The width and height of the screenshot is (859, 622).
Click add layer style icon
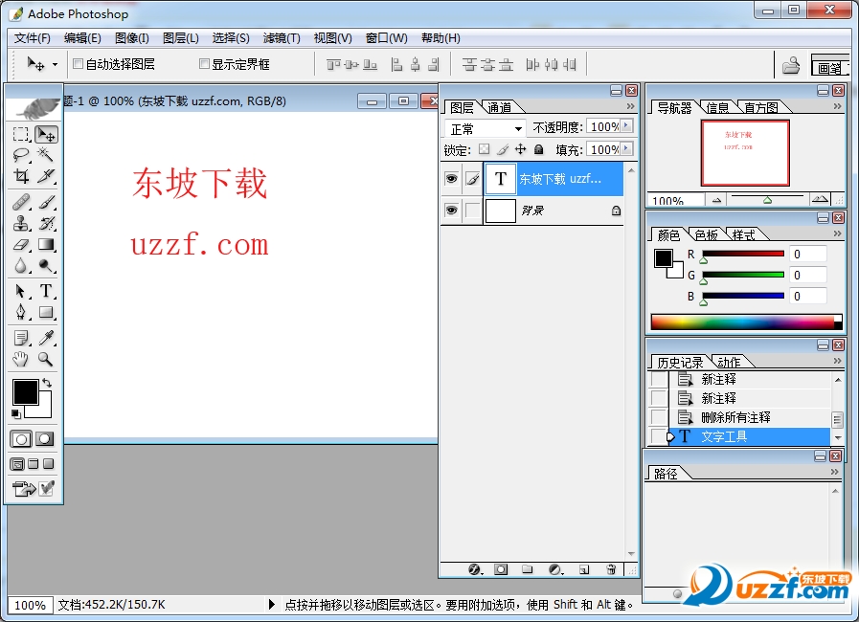(x=475, y=569)
